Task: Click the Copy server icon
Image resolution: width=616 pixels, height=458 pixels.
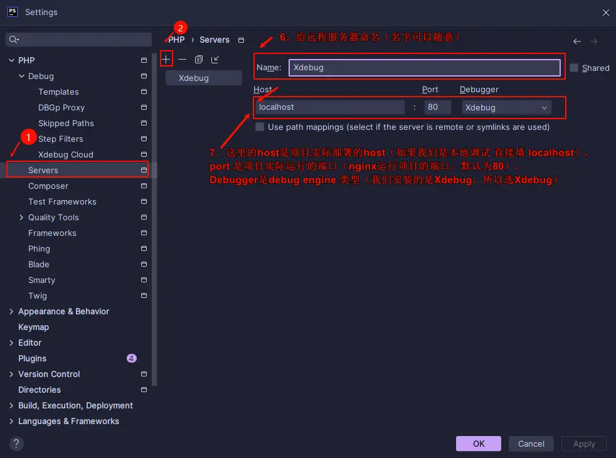Action: click(199, 60)
